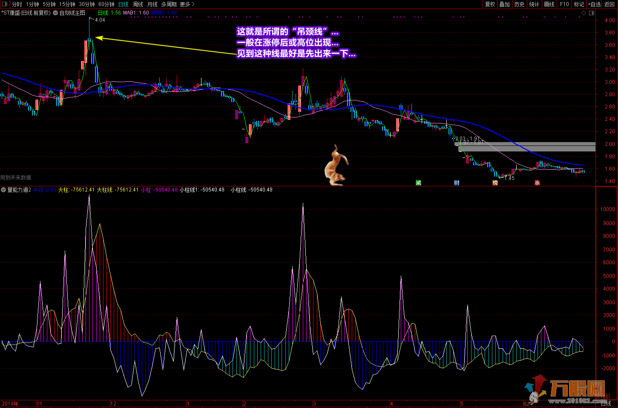Toggle the left sidebar panel icon
The image size is (618, 408).
(5, 4)
